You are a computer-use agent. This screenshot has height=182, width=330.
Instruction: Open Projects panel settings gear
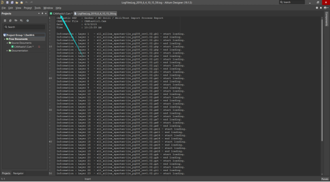[x=27, y=21]
